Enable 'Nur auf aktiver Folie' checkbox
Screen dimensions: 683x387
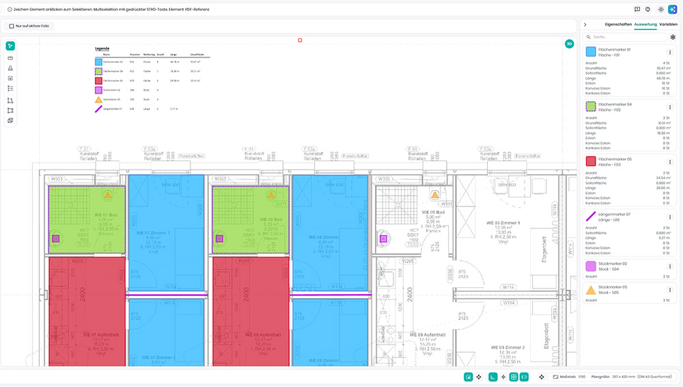coord(12,26)
